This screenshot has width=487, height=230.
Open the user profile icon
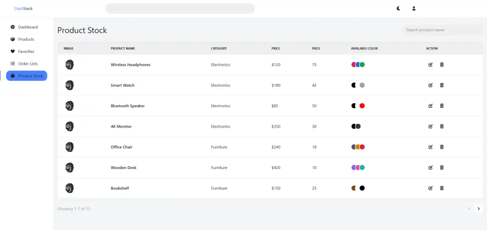pyautogui.click(x=414, y=8)
